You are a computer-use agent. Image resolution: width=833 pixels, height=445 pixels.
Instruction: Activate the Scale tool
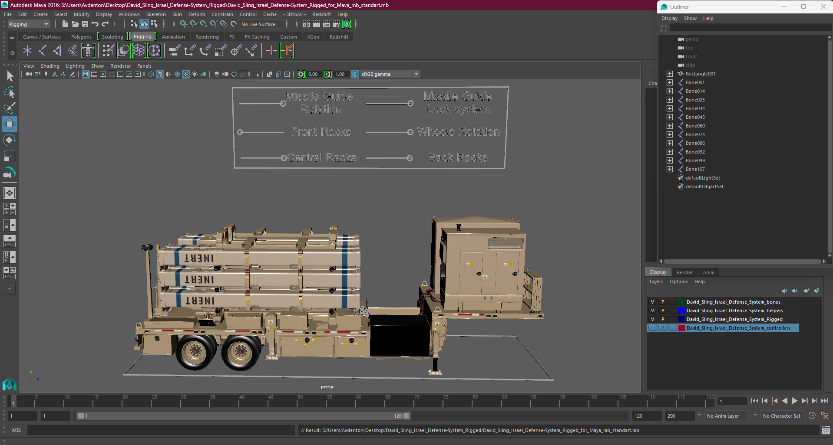coord(10,156)
